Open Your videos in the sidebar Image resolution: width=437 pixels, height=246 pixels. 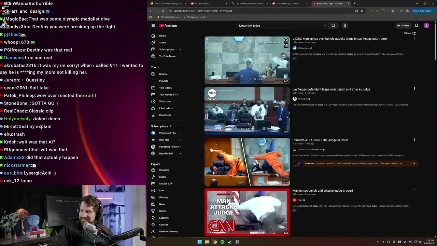166,88
